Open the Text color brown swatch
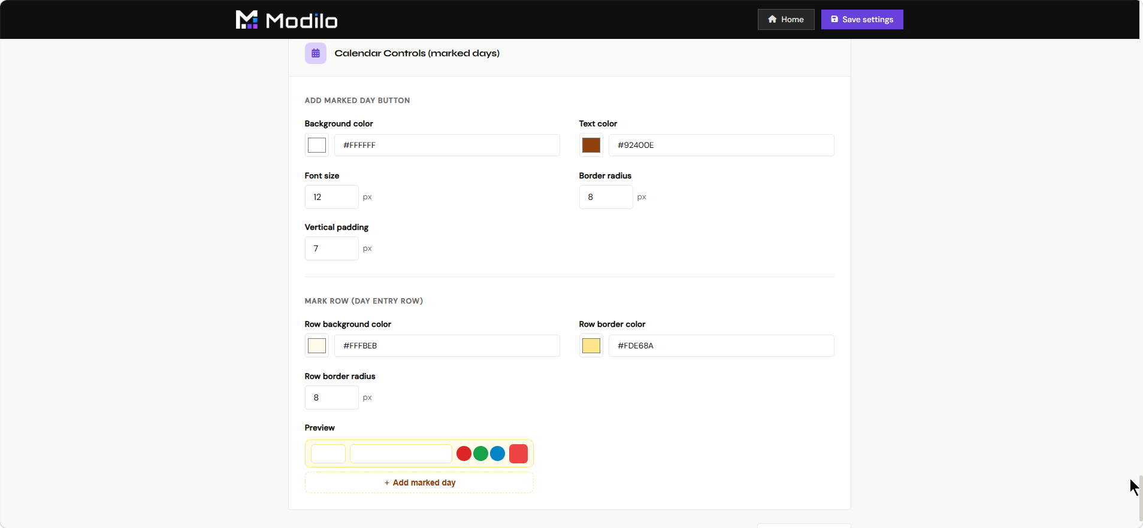The width and height of the screenshot is (1143, 528). (591, 145)
